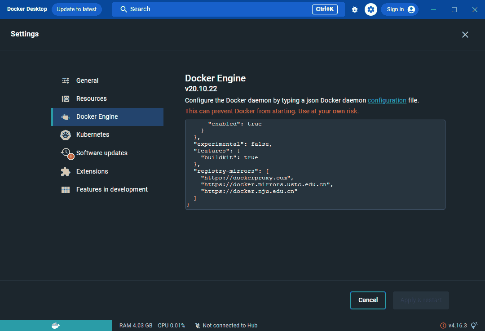Click the Settings gear icon in title bar

point(370,9)
